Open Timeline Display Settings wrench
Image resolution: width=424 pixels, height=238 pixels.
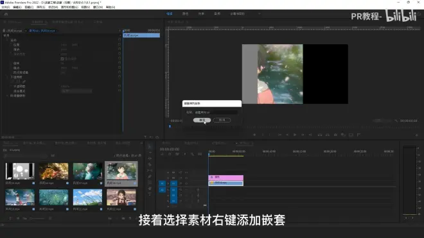pos(192,154)
